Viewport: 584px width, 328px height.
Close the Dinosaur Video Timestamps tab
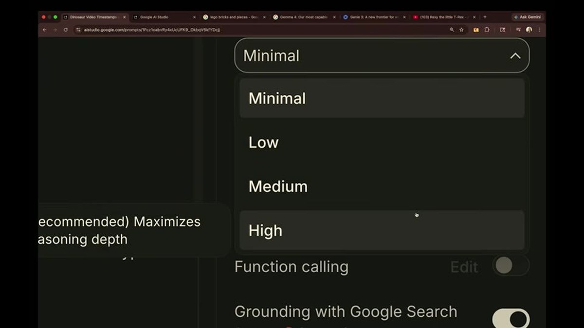tap(124, 17)
